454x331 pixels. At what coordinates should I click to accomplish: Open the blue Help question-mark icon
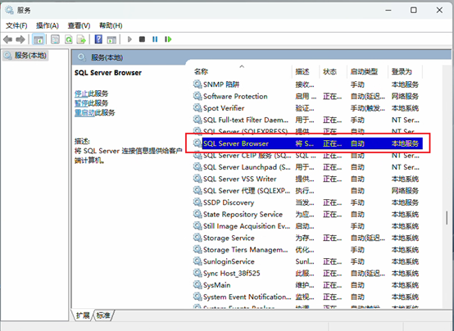(x=98, y=39)
